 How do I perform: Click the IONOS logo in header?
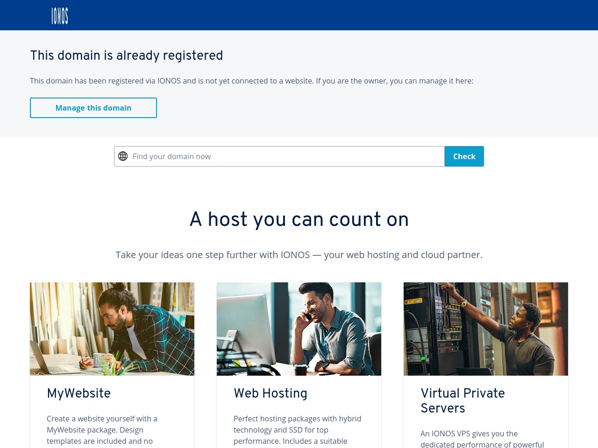pyautogui.click(x=60, y=16)
